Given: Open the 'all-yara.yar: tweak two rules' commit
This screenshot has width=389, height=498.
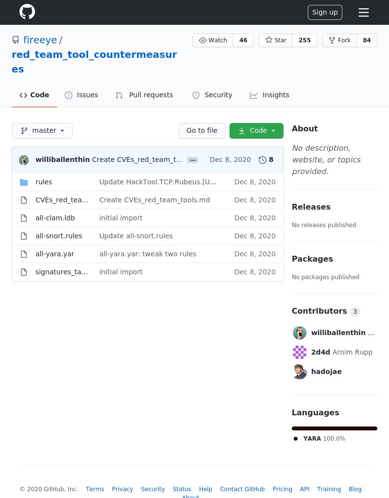Looking at the screenshot, I should 148,254.
